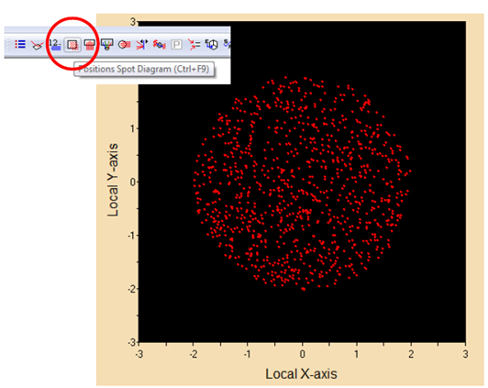
Task: Click the 'Local Y-axis' label
Action: (113, 180)
